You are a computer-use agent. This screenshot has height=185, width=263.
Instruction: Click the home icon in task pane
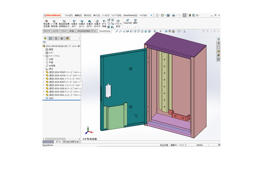click(x=218, y=39)
